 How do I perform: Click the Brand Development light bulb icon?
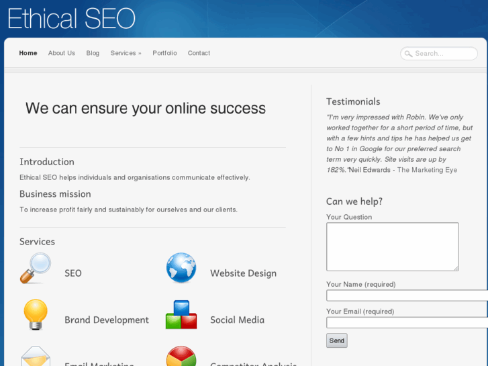[x=36, y=314]
